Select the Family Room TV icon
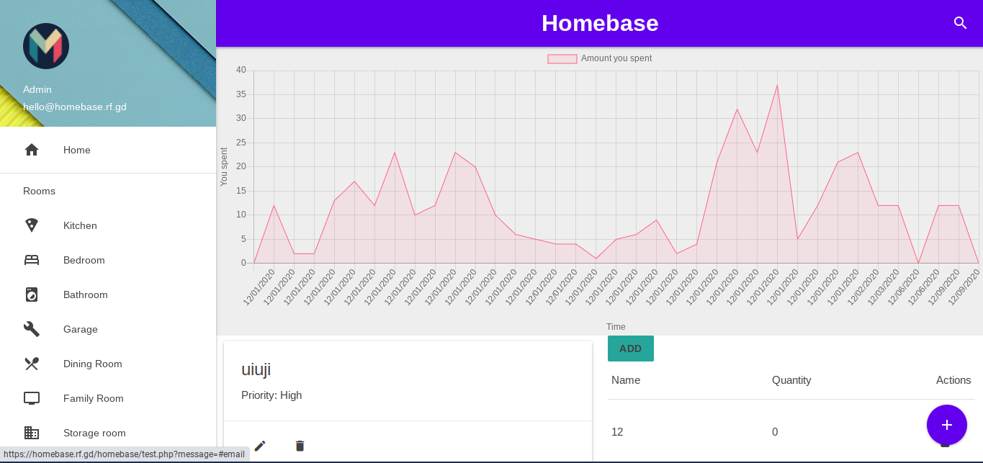Image resolution: width=983 pixels, height=463 pixels. [x=32, y=398]
